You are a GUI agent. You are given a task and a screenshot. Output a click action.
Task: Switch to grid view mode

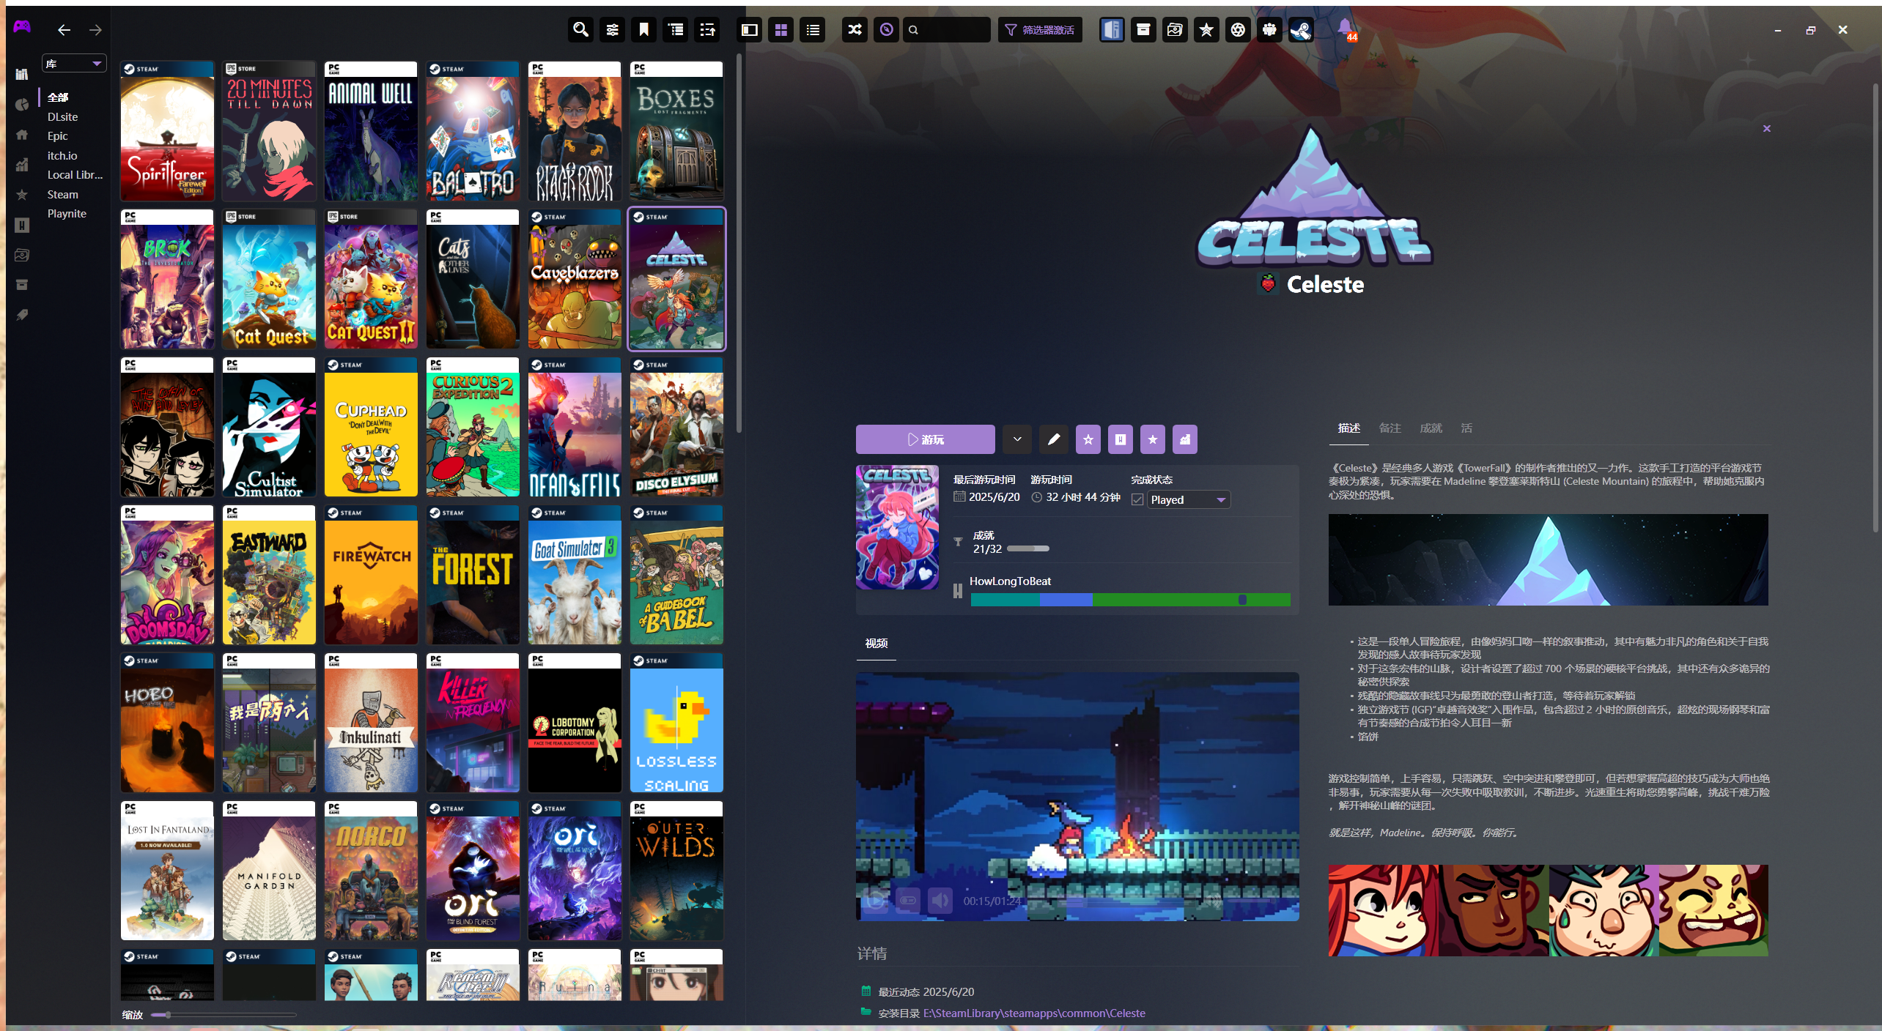click(781, 30)
